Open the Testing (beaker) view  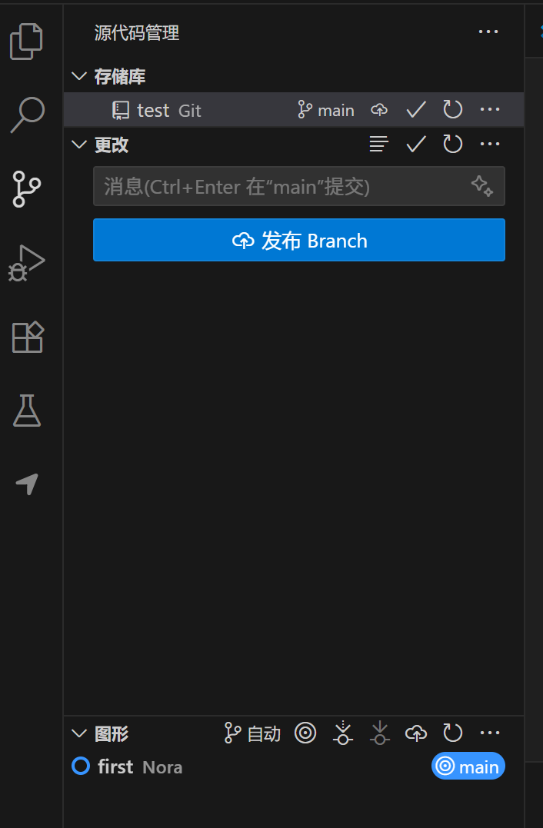[x=28, y=411]
